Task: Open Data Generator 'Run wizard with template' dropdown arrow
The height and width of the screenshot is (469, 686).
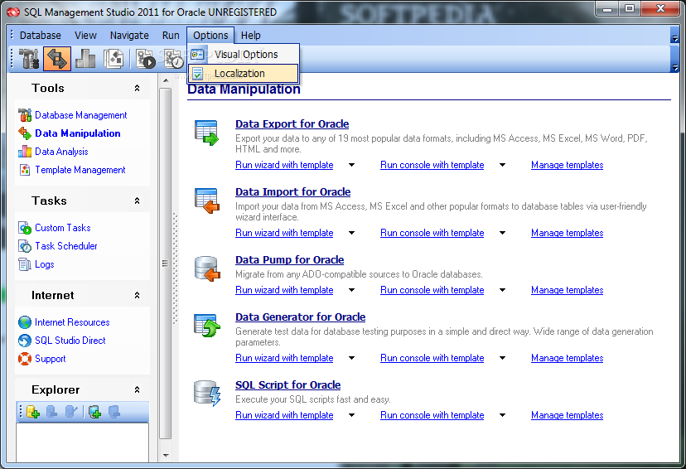Action: (352, 358)
